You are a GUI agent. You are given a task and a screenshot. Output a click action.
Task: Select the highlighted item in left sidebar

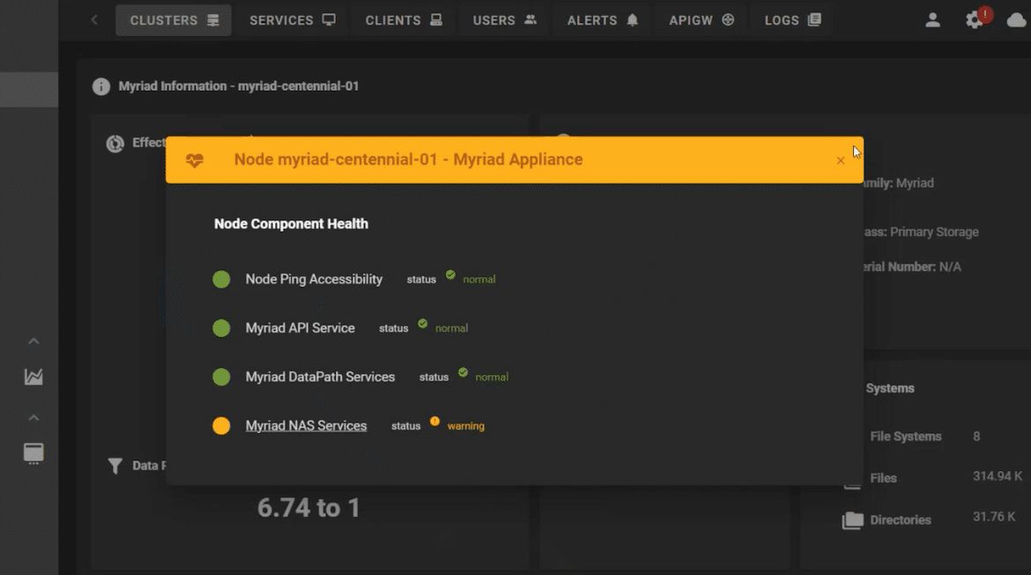29,89
